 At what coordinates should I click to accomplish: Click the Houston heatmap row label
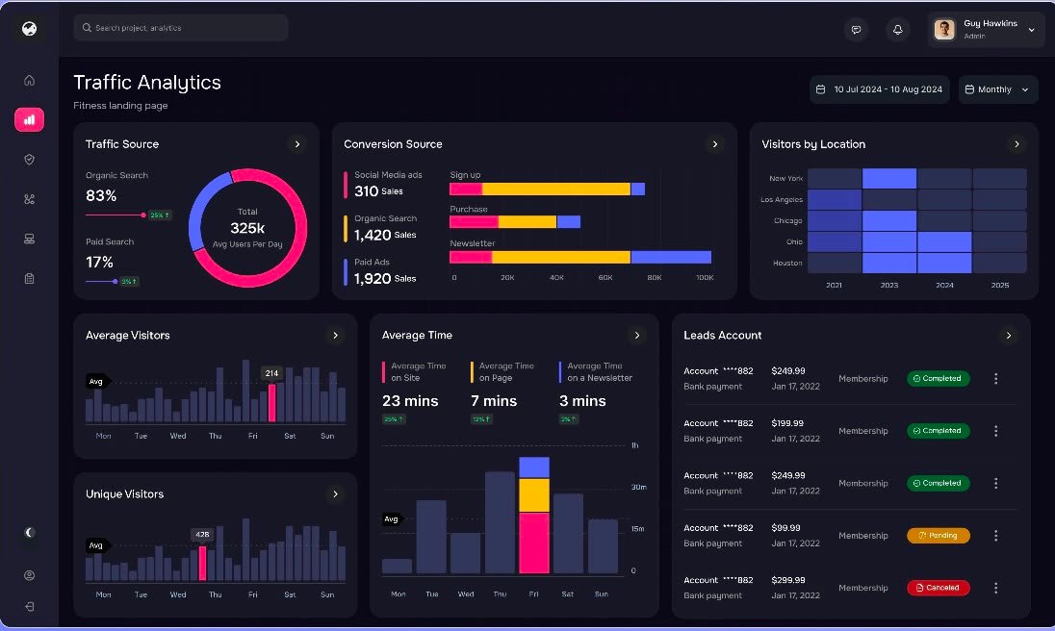click(787, 263)
